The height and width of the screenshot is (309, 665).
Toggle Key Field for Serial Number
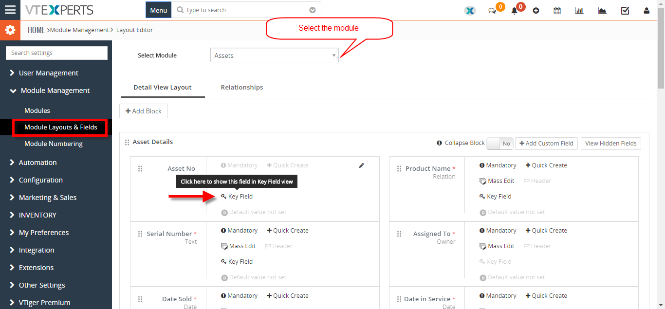tap(237, 262)
